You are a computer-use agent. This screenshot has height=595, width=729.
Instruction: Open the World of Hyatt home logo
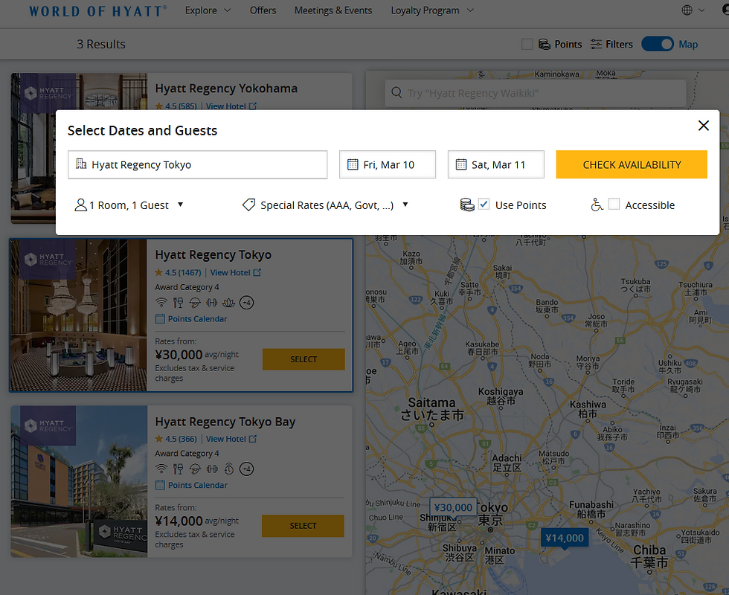[x=97, y=11]
